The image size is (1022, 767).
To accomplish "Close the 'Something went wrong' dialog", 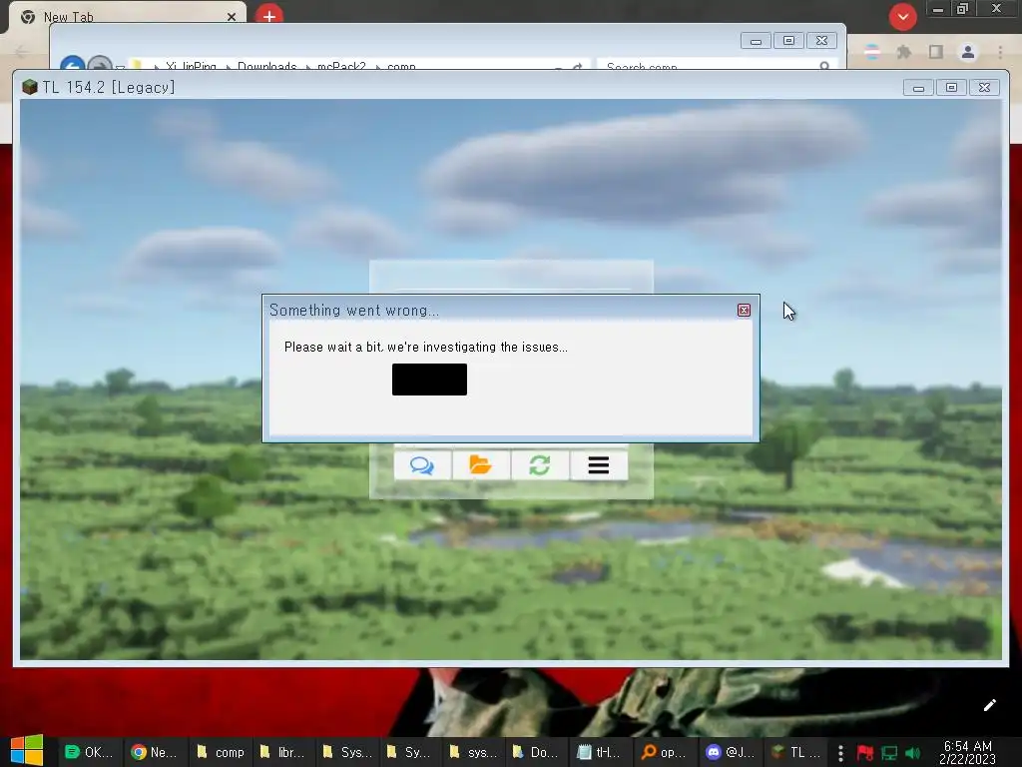I will (x=744, y=311).
